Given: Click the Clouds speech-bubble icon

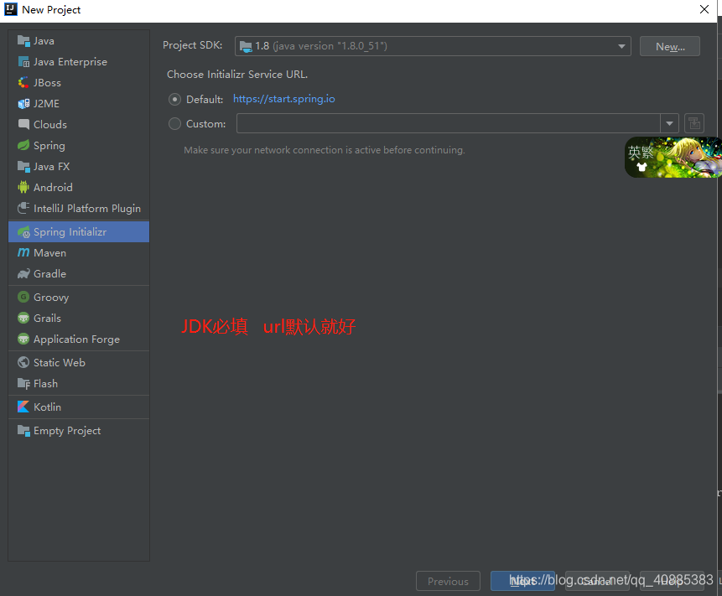Looking at the screenshot, I should click(x=23, y=124).
